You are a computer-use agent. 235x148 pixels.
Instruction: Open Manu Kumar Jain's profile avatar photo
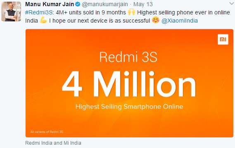pyautogui.click(x=11, y=12)
